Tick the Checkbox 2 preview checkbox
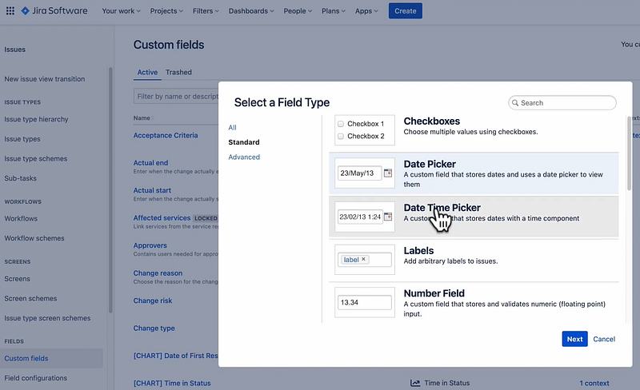This screenshot has height=390, width=640. pos(342,136)
